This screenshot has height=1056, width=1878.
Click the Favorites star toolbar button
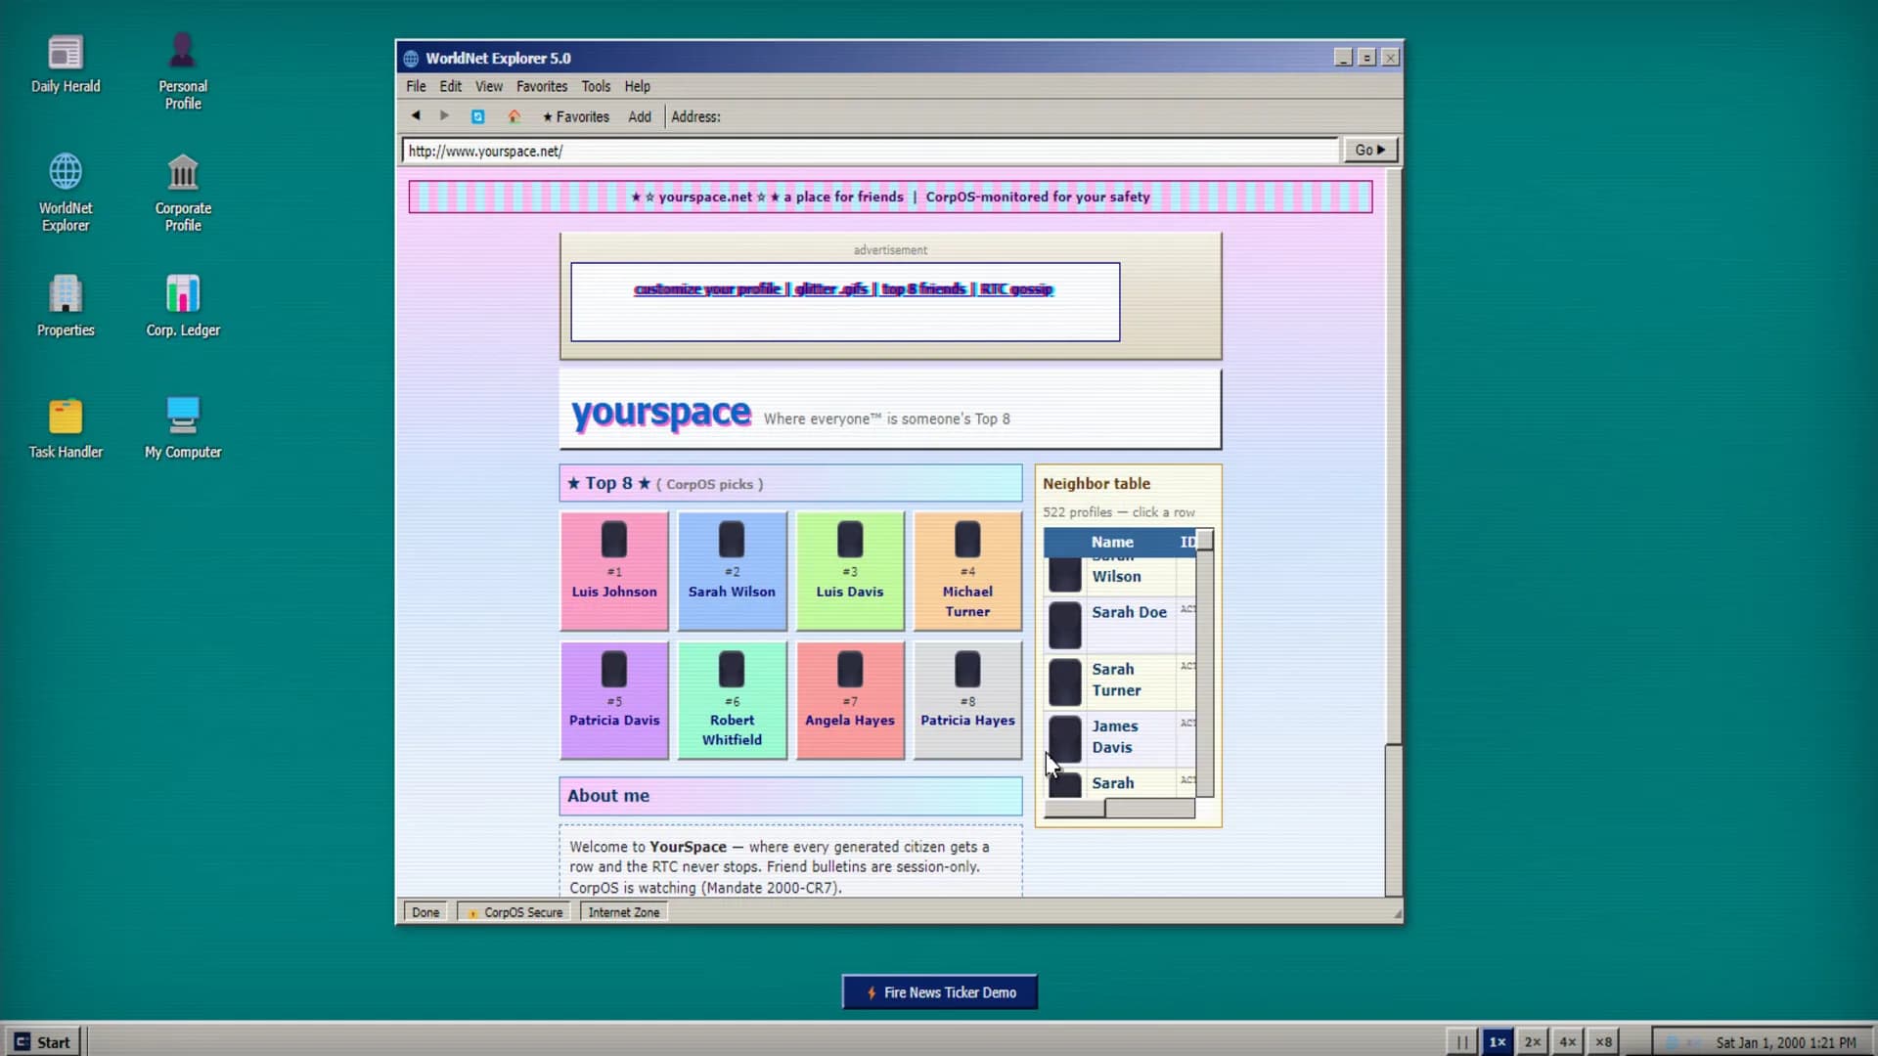pos(576,116)
